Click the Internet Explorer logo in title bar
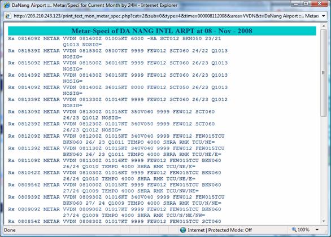Screen dimensions: 331x237 tap(7, 5)
